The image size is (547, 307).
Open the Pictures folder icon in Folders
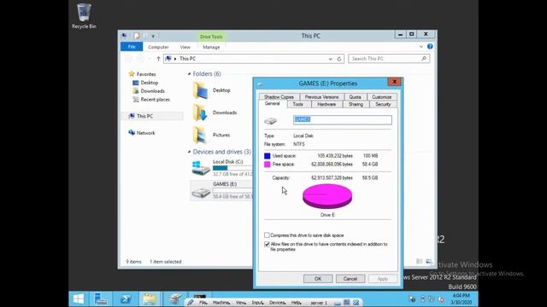[201, 135]
